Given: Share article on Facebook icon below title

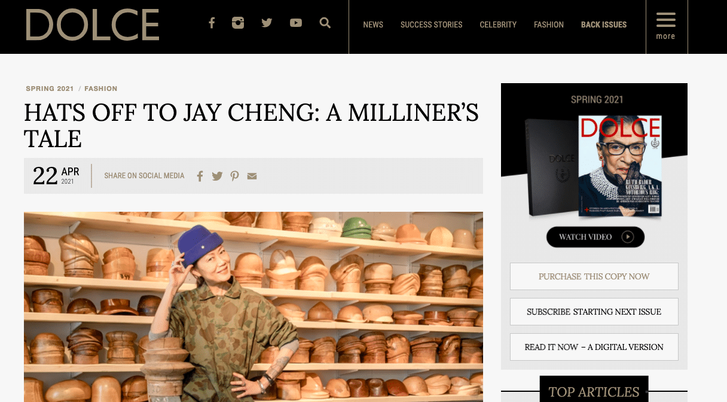Looking at the screenshot, I should coord(200,176).
